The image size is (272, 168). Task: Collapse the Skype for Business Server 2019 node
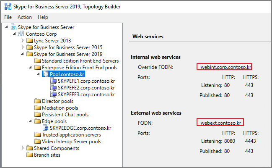point(23,54)
